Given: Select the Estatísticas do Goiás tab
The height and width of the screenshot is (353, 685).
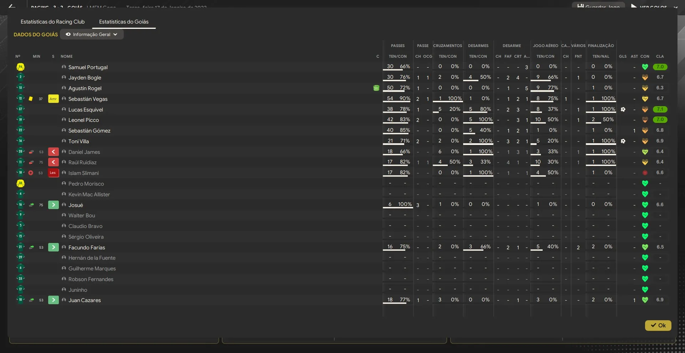Looking at the screenshot, I should pos(123,22).
